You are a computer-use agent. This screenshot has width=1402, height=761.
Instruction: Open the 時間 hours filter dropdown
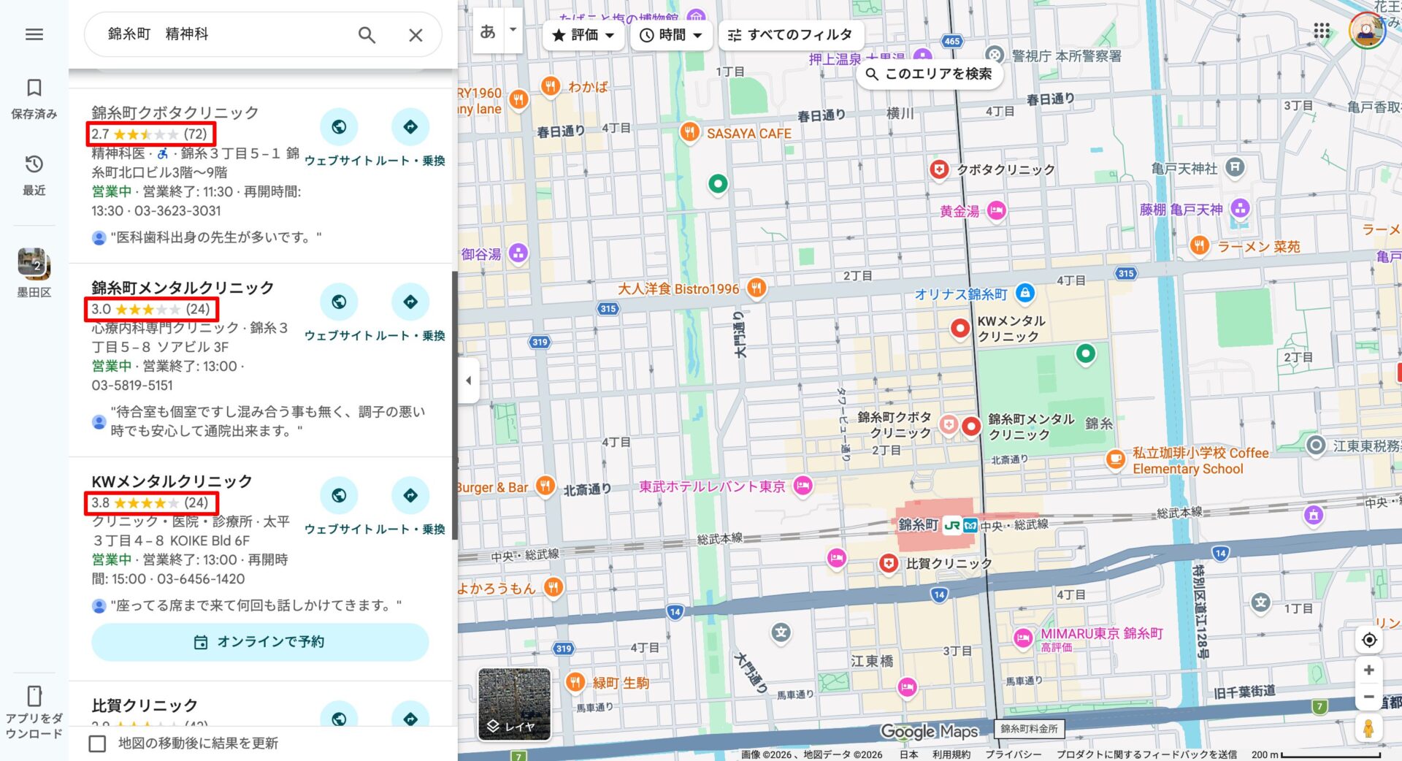point(671,35)
